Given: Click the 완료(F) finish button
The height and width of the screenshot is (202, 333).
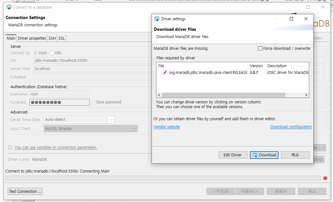Looking at the screenshot, I should click(281, 192).
